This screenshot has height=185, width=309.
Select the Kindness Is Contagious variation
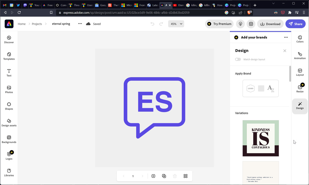(x=261, y=138)
